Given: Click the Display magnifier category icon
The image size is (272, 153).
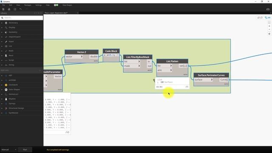Looking at the screenshot, I should click(6, 27).
